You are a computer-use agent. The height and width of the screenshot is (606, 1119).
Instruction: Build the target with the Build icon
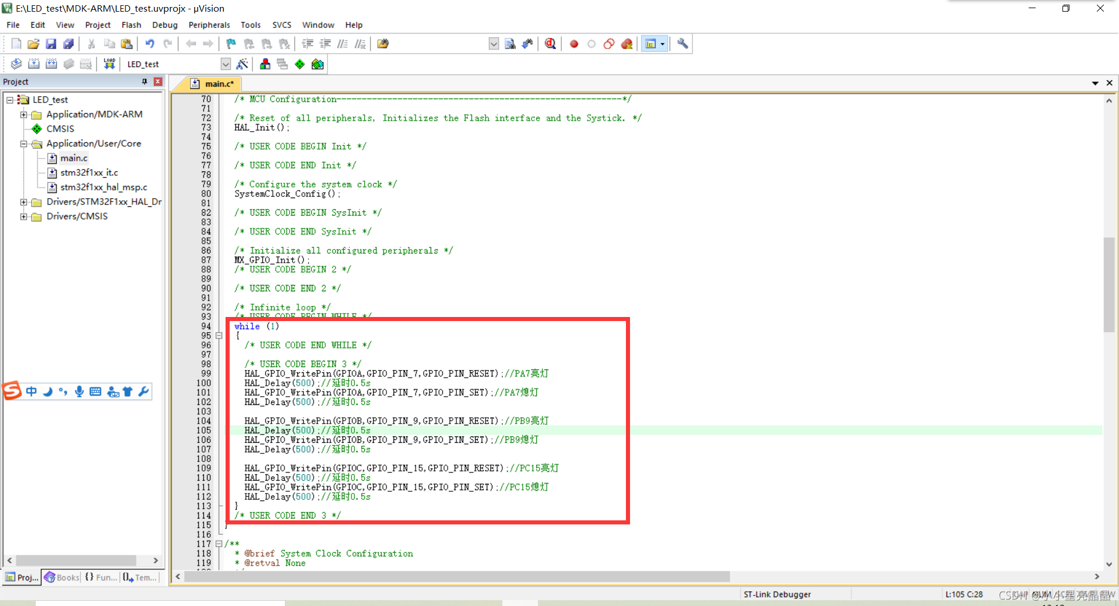pyautogui.click(x=34, y=64)
